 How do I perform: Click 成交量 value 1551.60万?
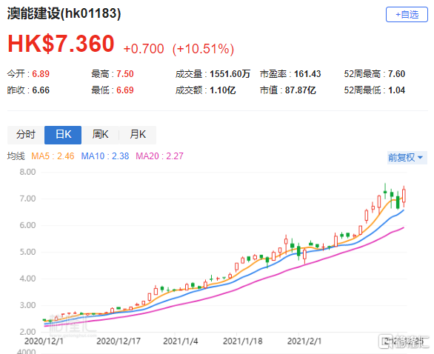[230, 74]
